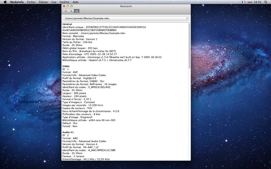
Task: Click 'Type d'images/s : Constant'
Action: pyautogui.click(x=79, y=102)
